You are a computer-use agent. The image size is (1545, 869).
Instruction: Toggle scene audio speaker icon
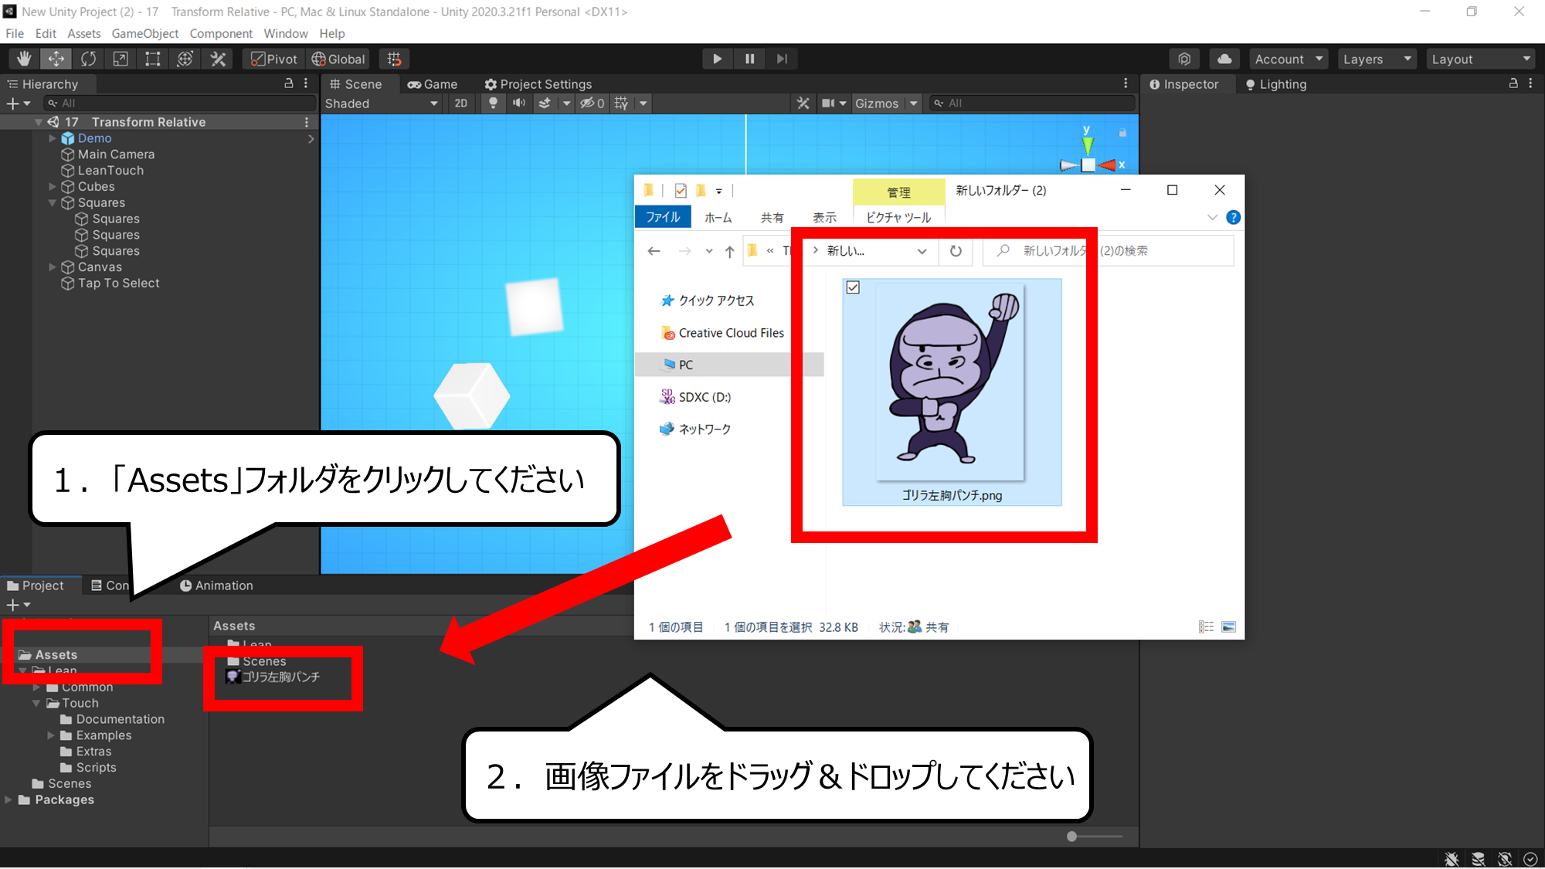519,104
